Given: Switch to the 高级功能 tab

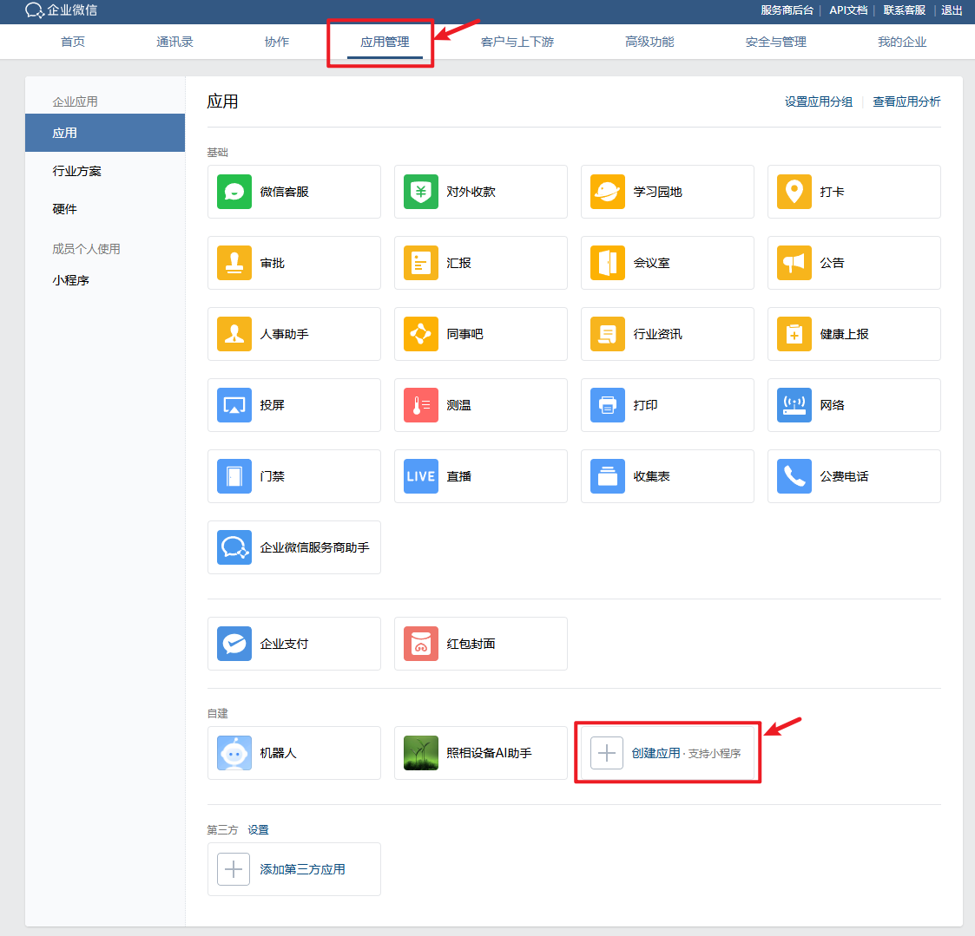Looking at the screenshot, I should click(649, 42).
